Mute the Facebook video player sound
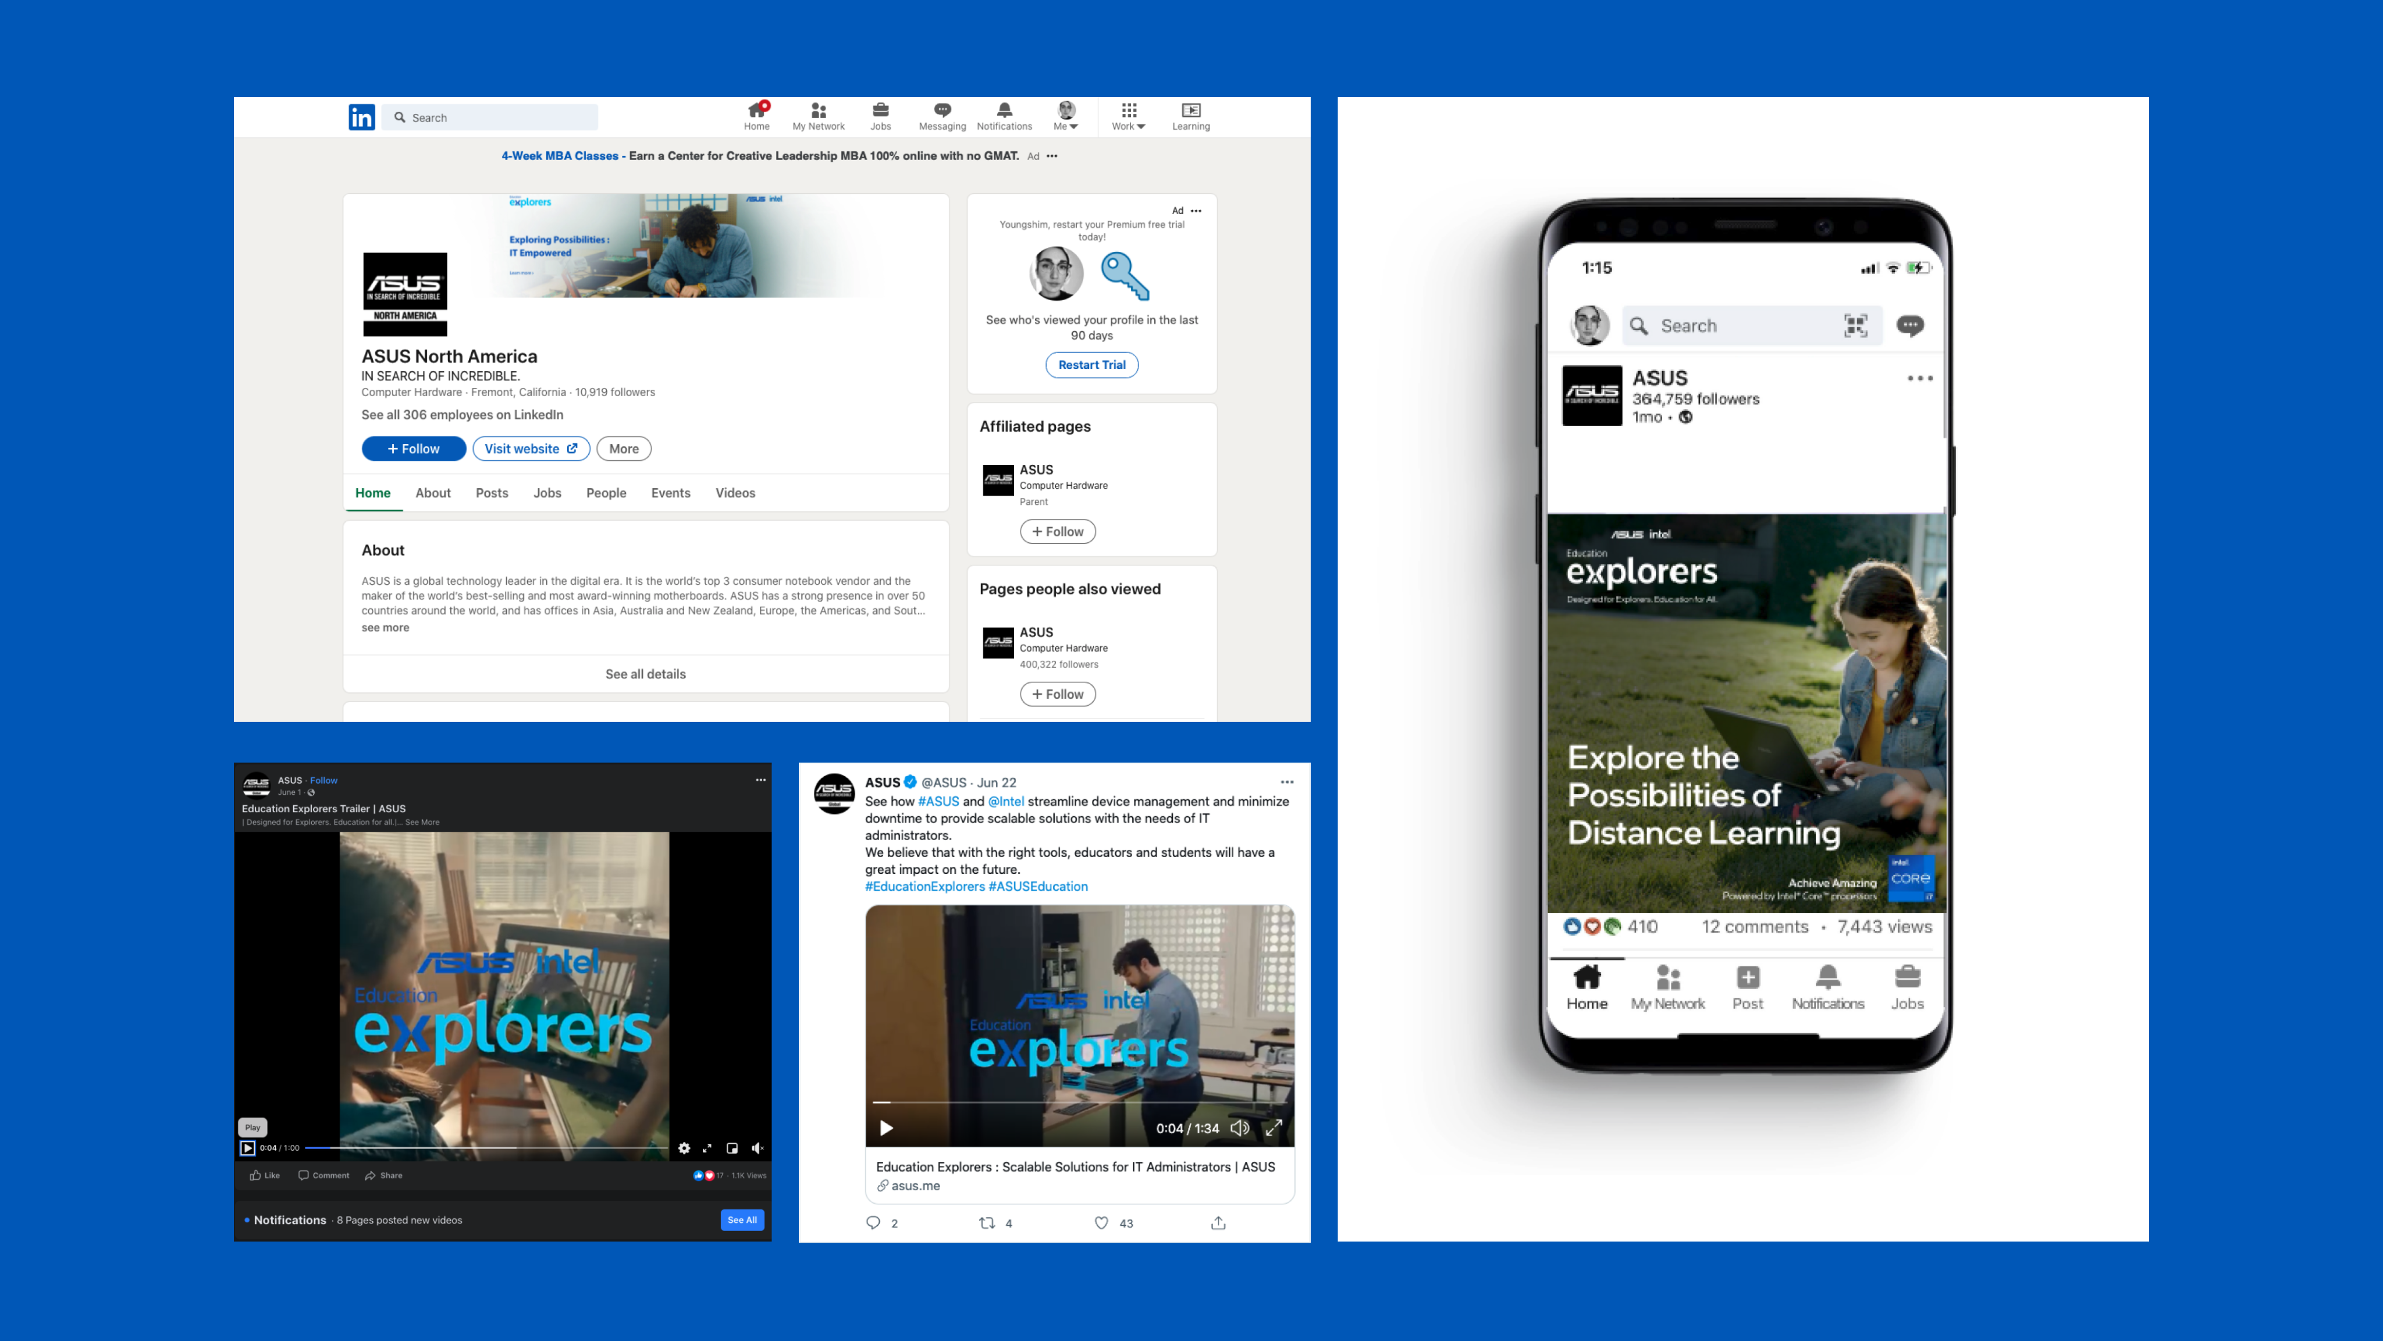Image resolution: width=2383 pixels, height=1341 pixels. [757, 1148]
